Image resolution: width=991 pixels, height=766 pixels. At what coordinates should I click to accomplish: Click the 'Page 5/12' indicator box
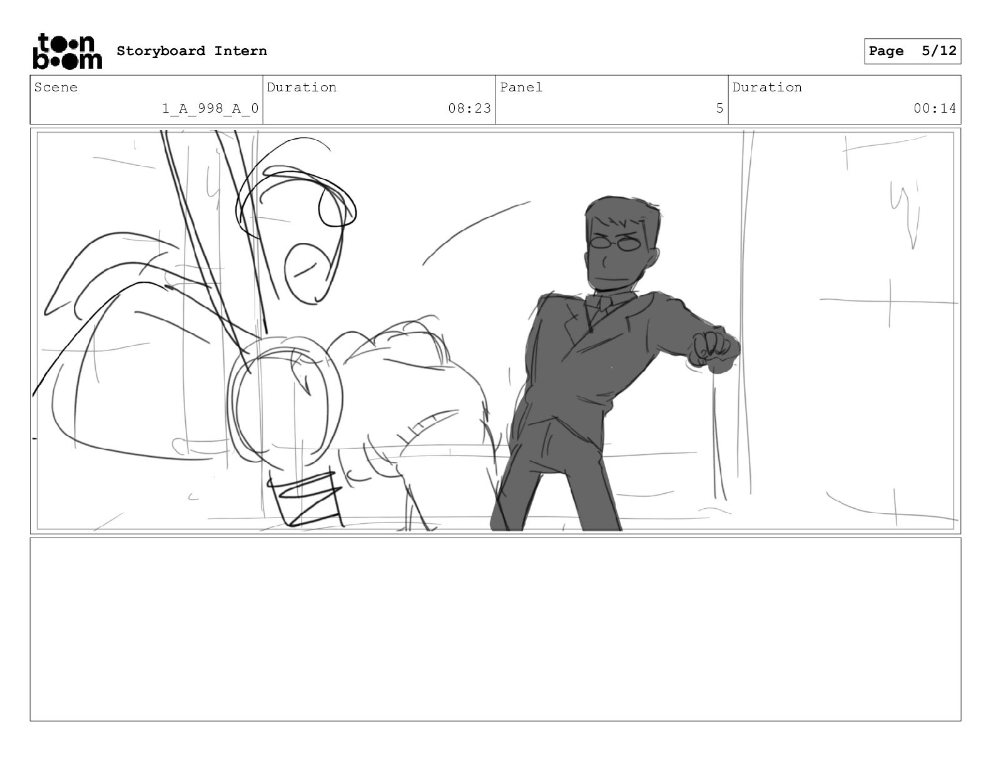point(912,51)
